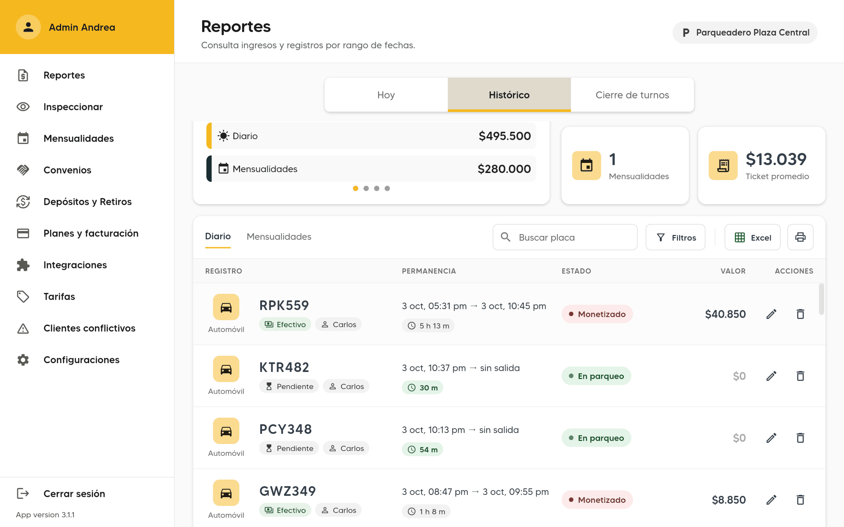Open the Parqueadero Plaza Central selector
This screenshot has height=527, width=844.
[745, 32]
